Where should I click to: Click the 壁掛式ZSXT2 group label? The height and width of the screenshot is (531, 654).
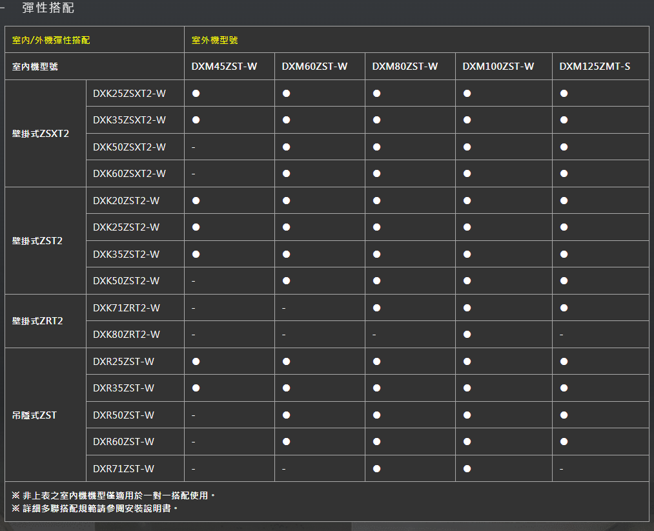41,134
